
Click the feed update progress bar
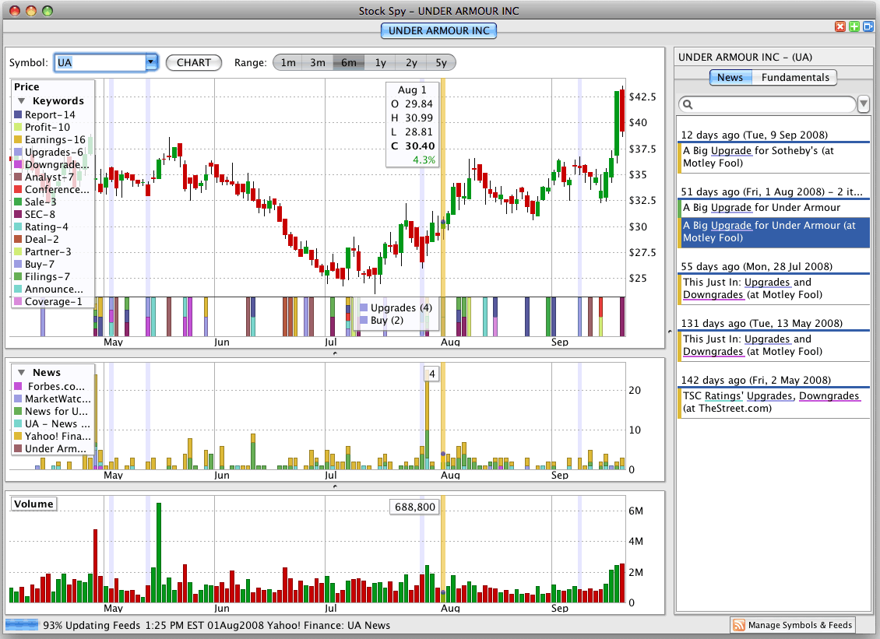click(22, 625)
